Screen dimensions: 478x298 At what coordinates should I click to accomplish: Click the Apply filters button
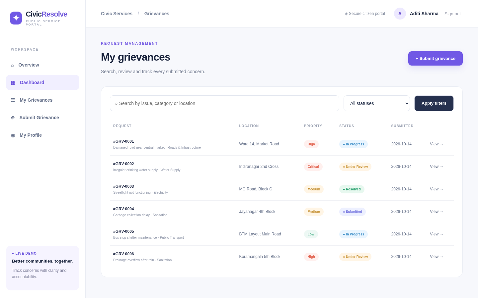pos(434,103)
